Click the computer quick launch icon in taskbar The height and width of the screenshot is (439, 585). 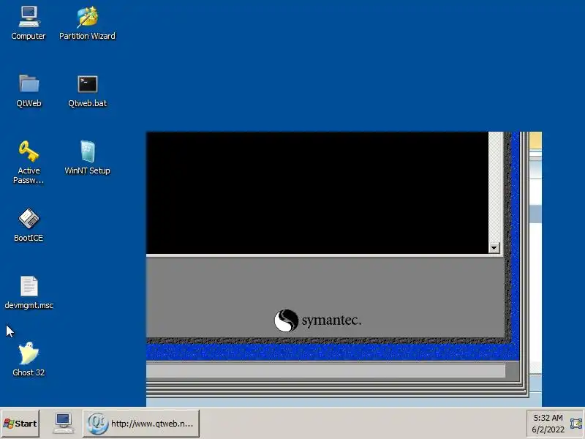63,424
